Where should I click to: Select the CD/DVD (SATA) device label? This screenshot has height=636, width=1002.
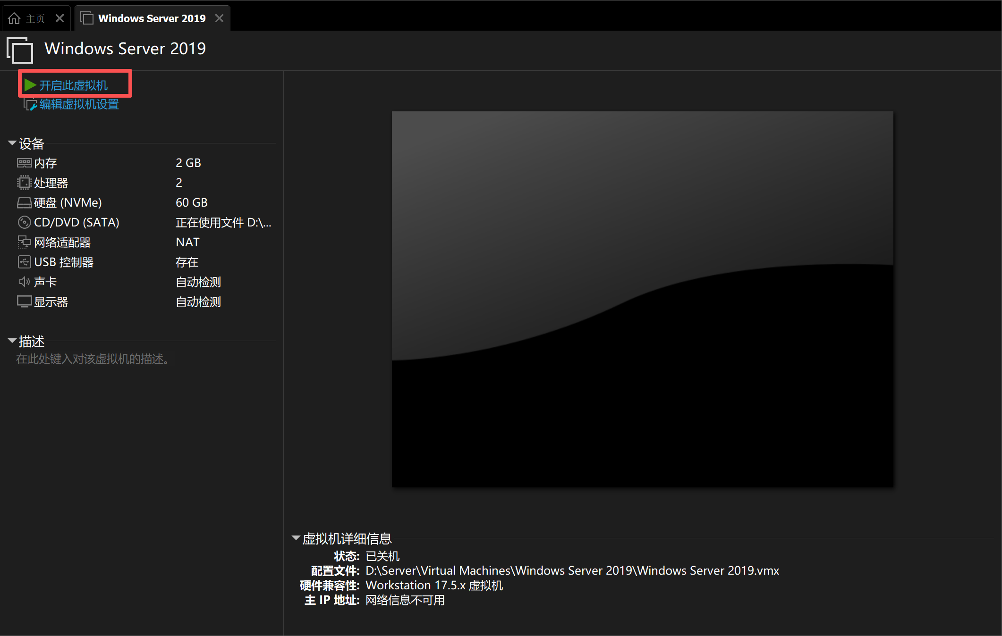pyautogui.click(x=76, y=223)
